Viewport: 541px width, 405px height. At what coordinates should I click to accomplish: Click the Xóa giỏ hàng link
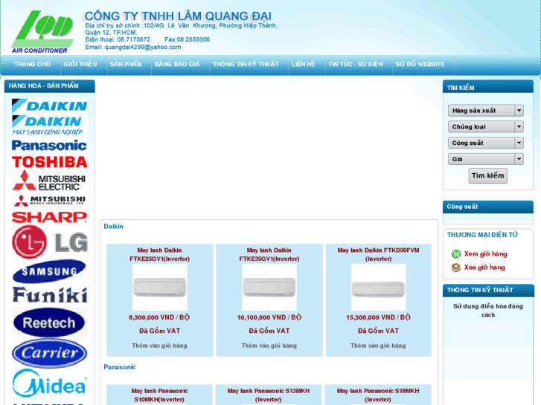[x=484, y=268]
